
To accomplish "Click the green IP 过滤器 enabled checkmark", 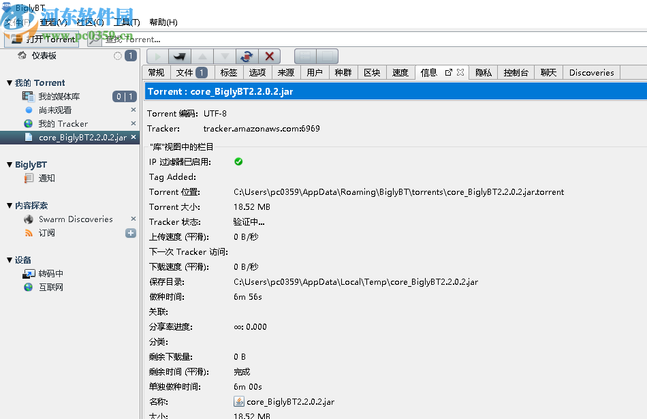I will [x=238, y=161].
